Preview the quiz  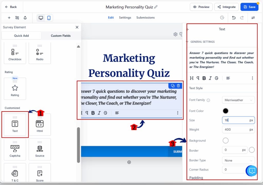(x=201, y=7)
